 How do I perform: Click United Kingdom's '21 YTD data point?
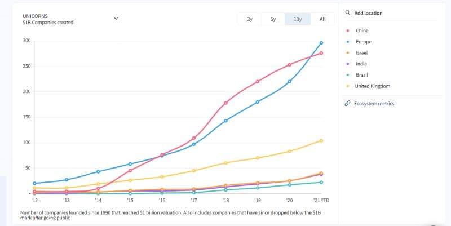click(x=321, y=140)
